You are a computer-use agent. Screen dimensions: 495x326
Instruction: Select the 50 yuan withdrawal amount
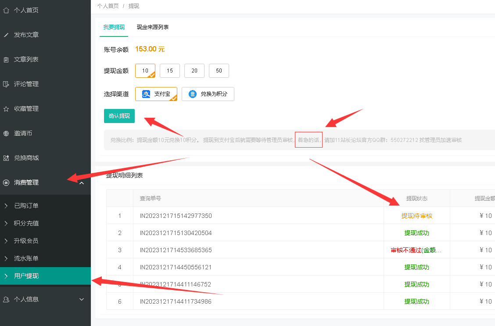coord(219,71)
